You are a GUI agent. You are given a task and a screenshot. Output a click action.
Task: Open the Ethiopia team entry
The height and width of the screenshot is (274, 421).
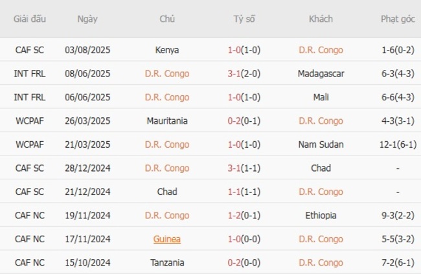tap(321, 216)
